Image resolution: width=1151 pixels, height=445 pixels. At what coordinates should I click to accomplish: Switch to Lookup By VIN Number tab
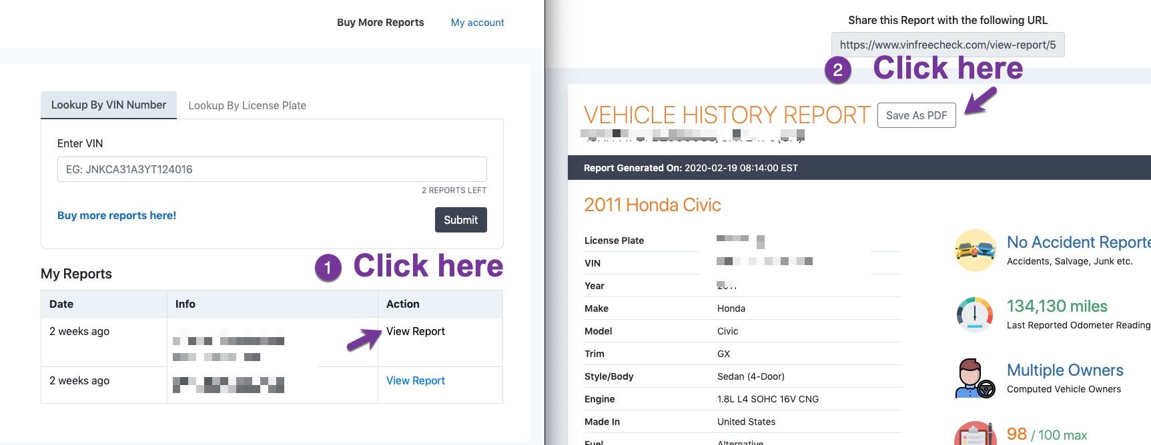coord(109,105)
